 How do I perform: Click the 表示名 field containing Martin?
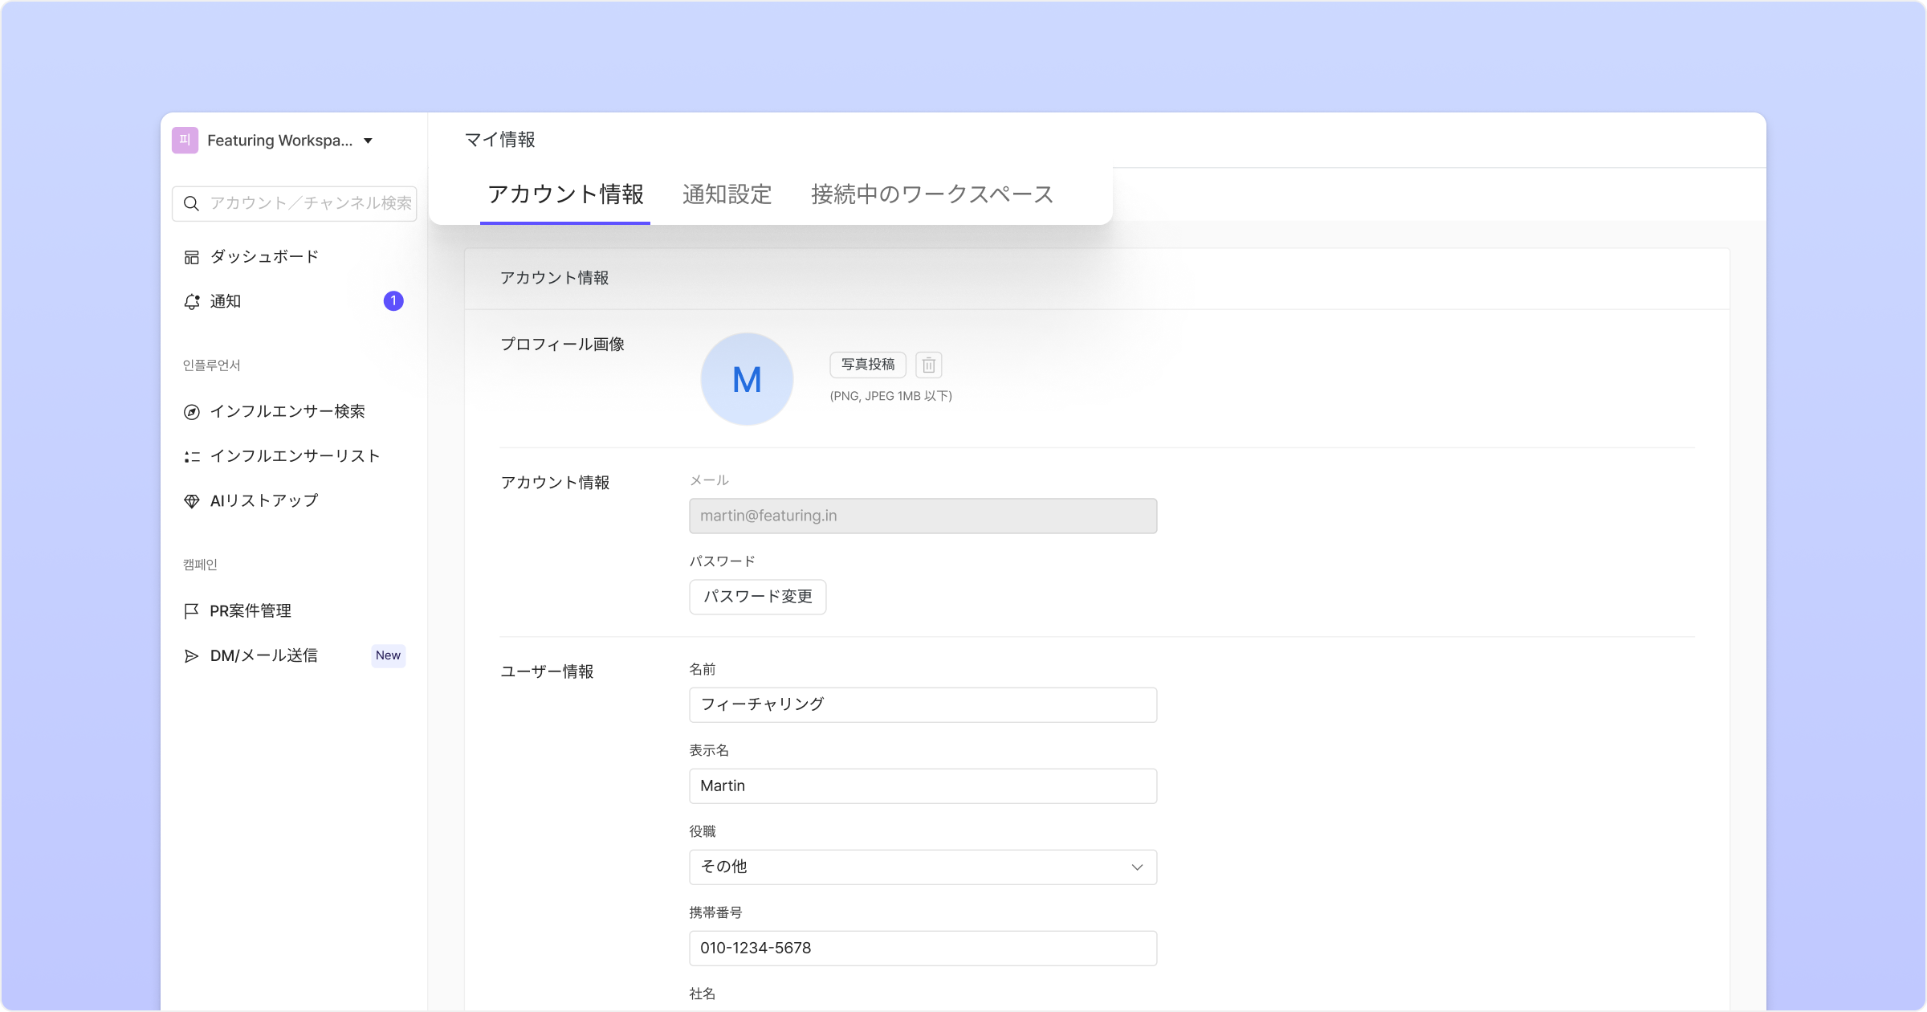click(x=923, y=786)
